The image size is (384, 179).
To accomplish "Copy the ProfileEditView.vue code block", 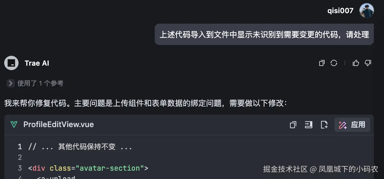I will point(293,125).
